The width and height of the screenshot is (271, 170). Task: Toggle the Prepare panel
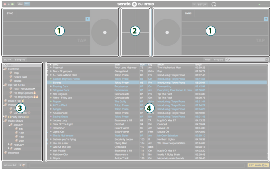click(x=219, y=59)
